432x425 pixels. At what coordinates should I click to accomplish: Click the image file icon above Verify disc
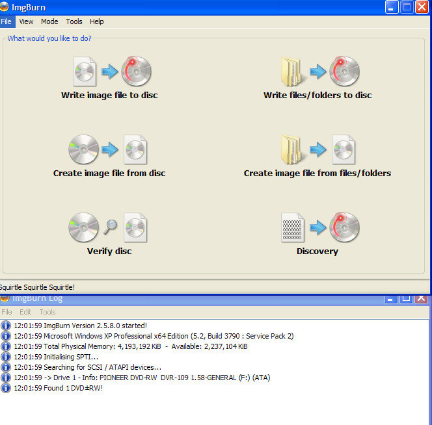[135, 227]
